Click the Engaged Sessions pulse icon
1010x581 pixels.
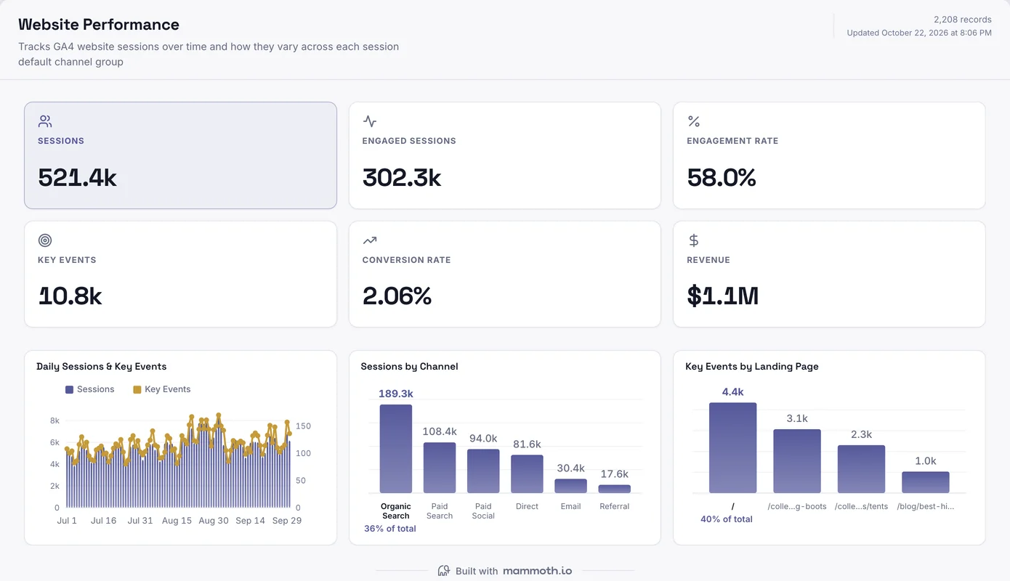pos(370,121)
